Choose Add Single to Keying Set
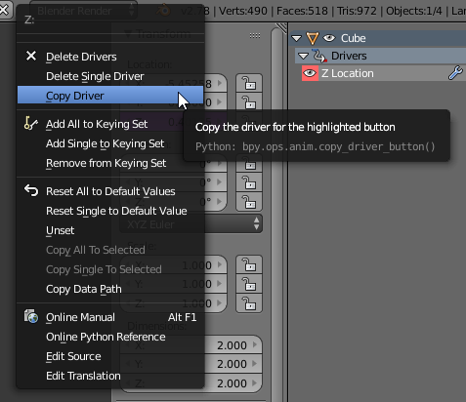The height and width of the screenshot is (402, 466). (110, 143)
